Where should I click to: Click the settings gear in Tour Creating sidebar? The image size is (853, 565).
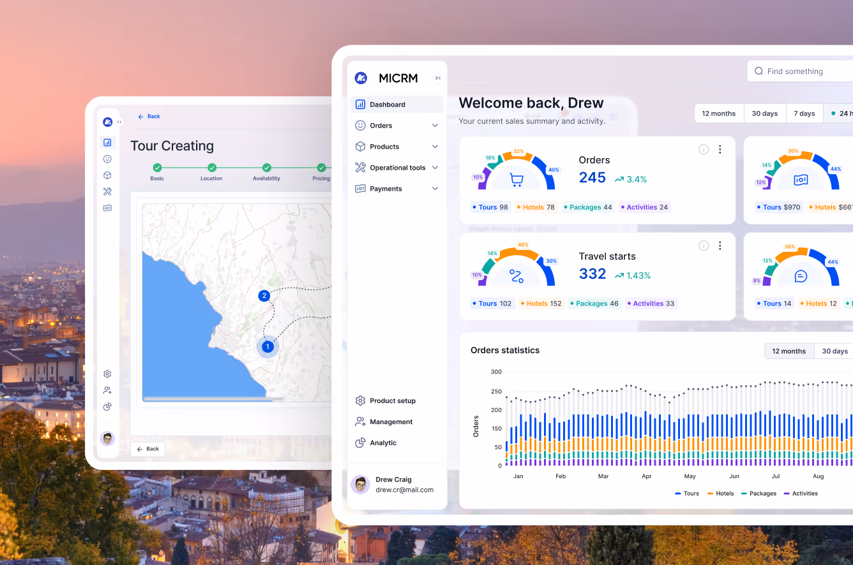pyautogui.click(x=107, y=374)
